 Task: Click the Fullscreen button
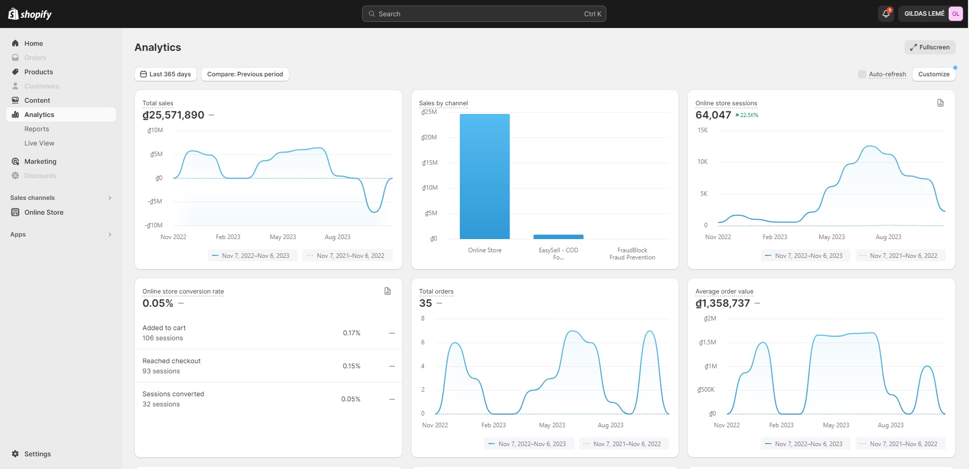[x=929, y=47]
